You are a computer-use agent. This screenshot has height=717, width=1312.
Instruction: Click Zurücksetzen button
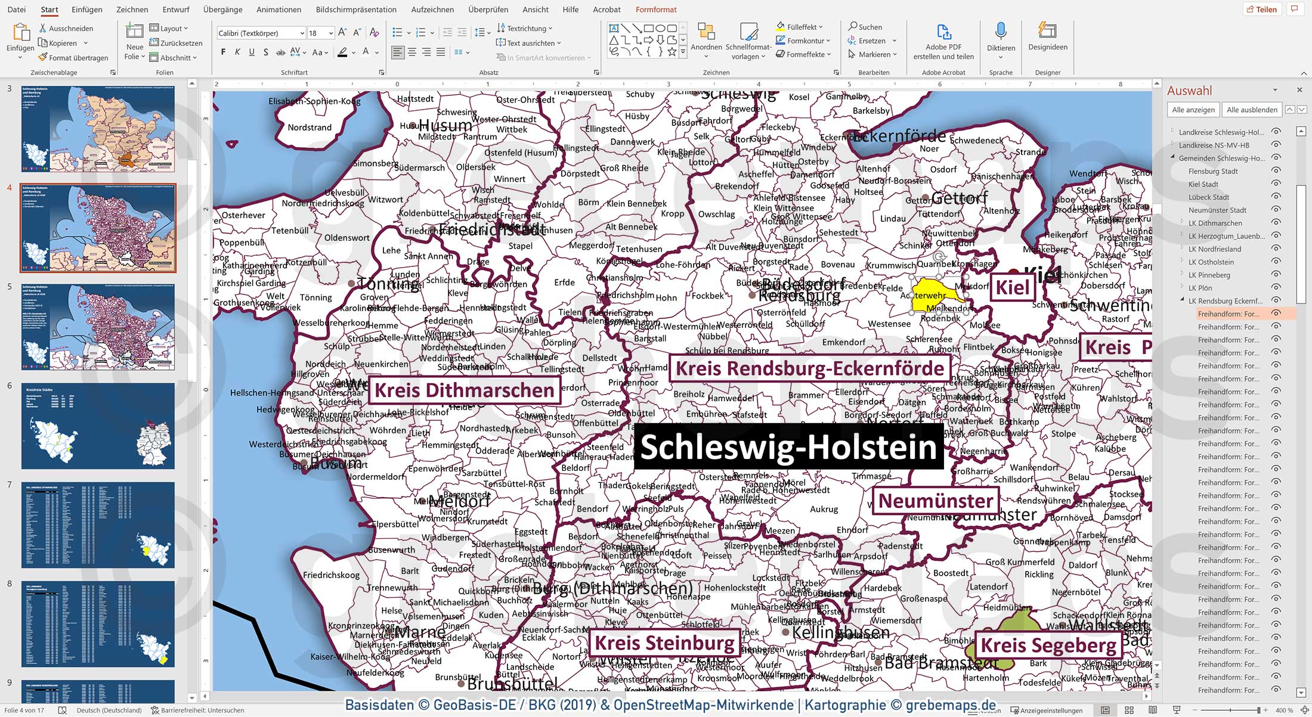[176, 43]
